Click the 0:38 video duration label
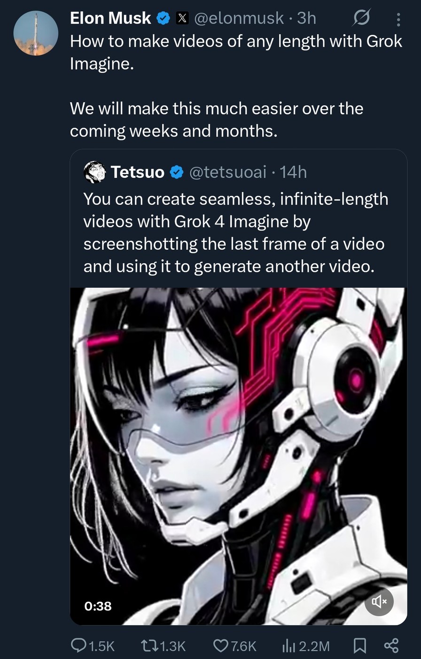421x659 pixels. pyautogui.click(x=98, y=606)
